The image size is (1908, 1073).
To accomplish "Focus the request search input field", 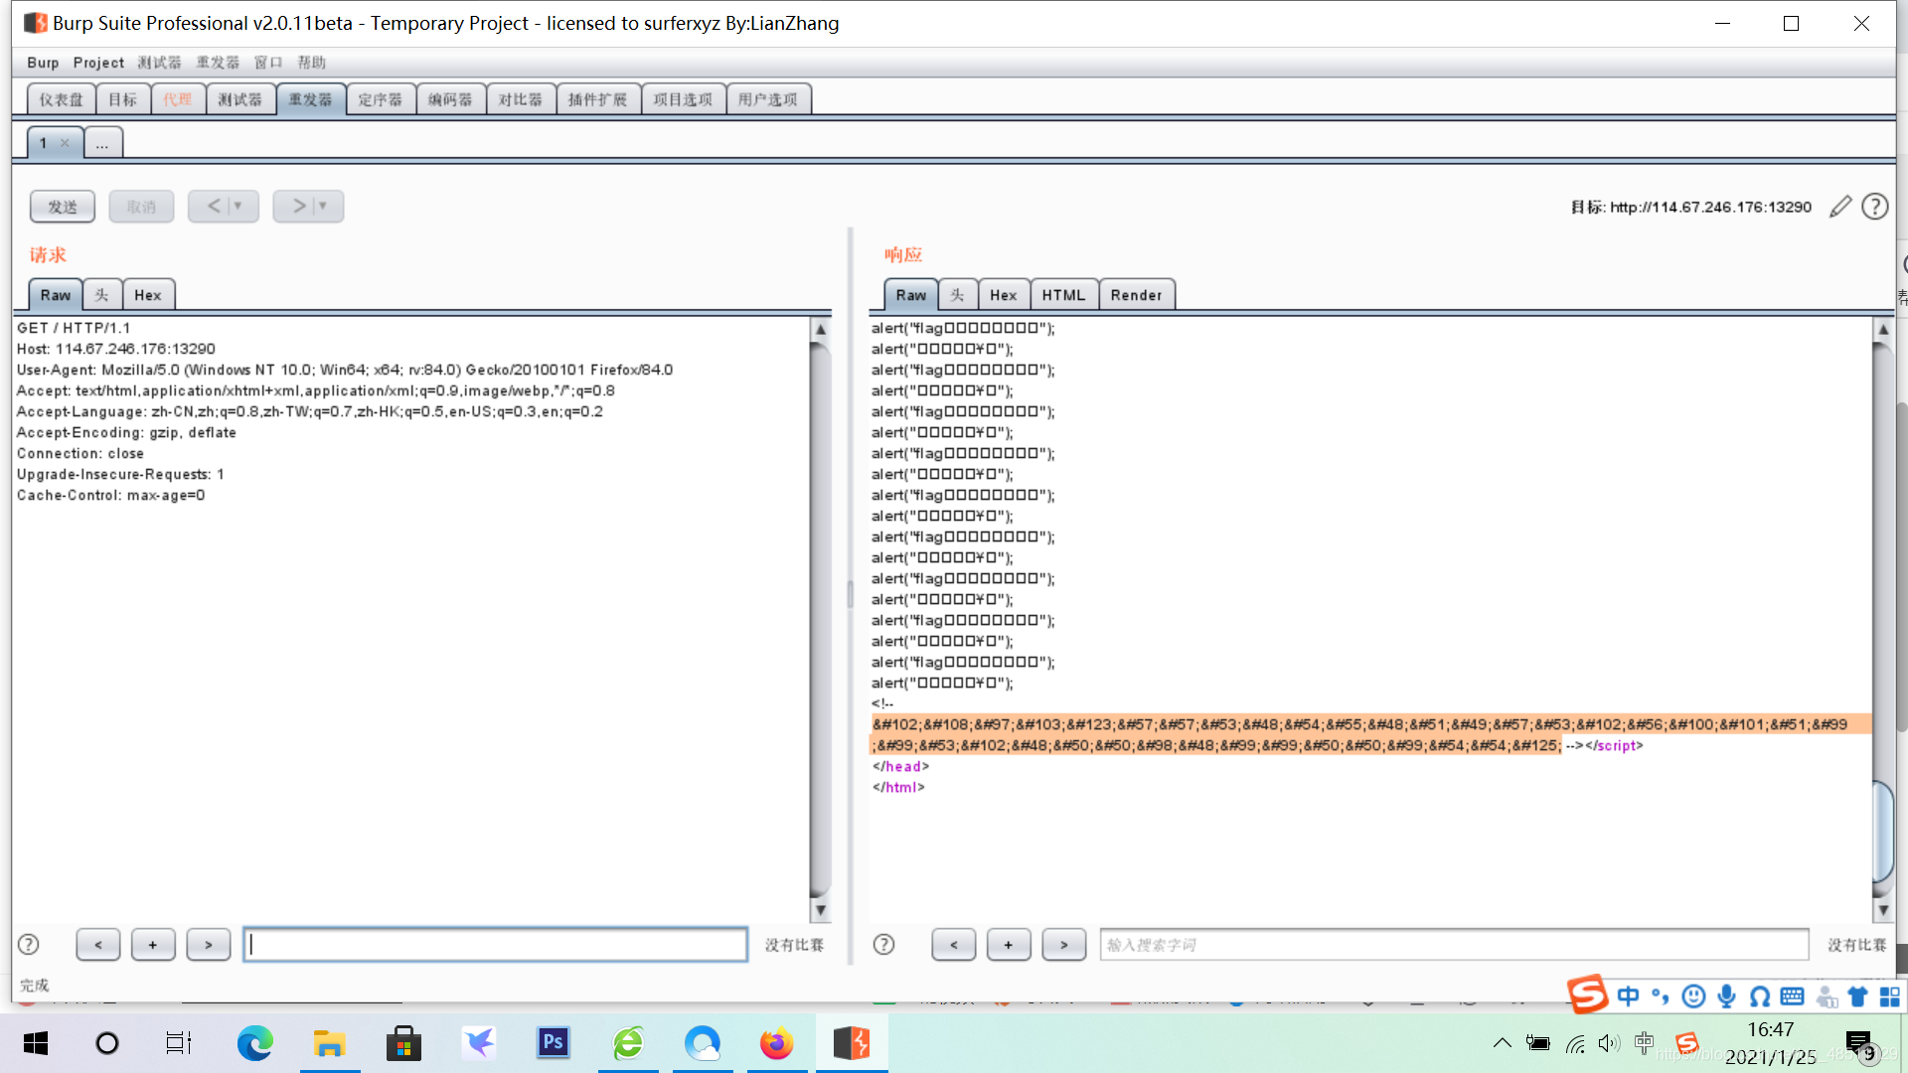I will (496, 945).
